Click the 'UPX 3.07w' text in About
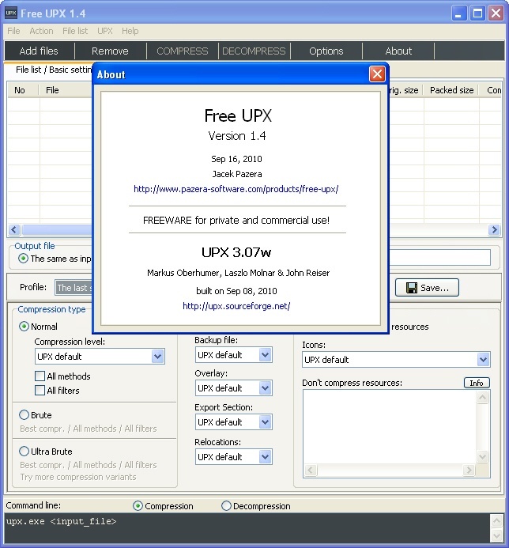The width and height of the screenshot is (509, 548). tap(236, 252)
